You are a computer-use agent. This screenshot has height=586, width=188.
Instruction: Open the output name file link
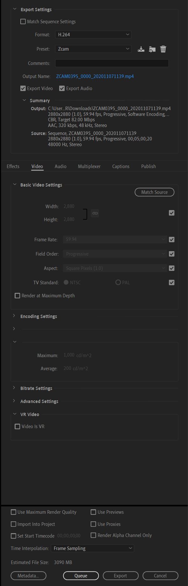tap(95, 76)
